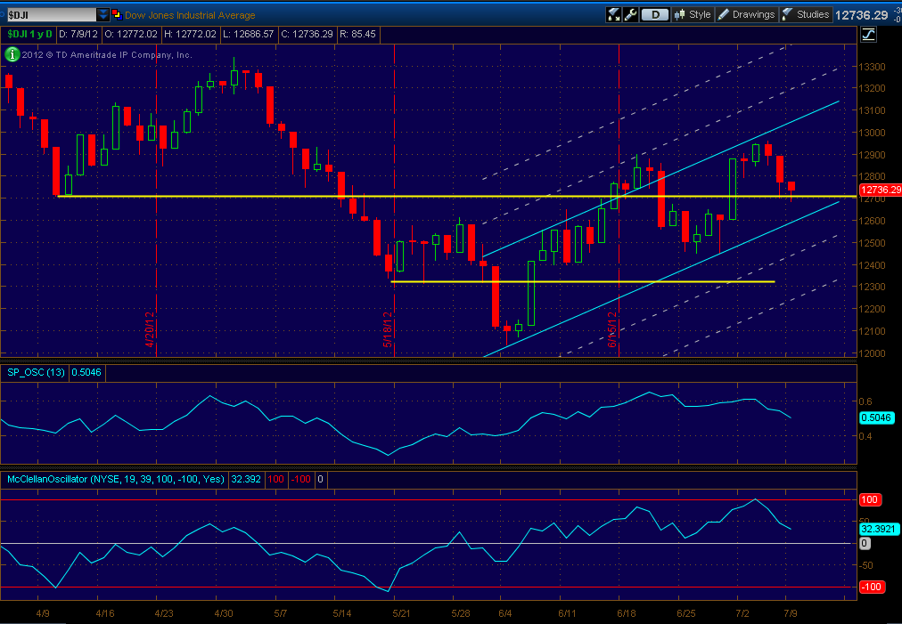Click 'Dow Jones Industrial Average' title text

pyautogui.click(x=190, y=15)
